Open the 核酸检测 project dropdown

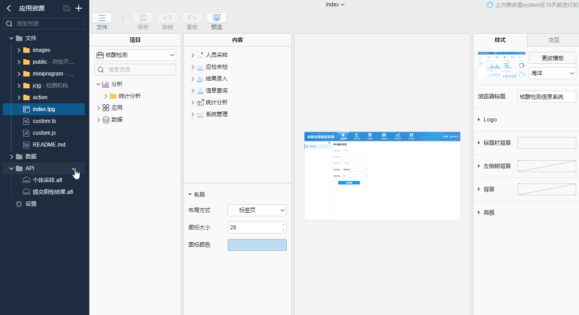coord(135,55)
